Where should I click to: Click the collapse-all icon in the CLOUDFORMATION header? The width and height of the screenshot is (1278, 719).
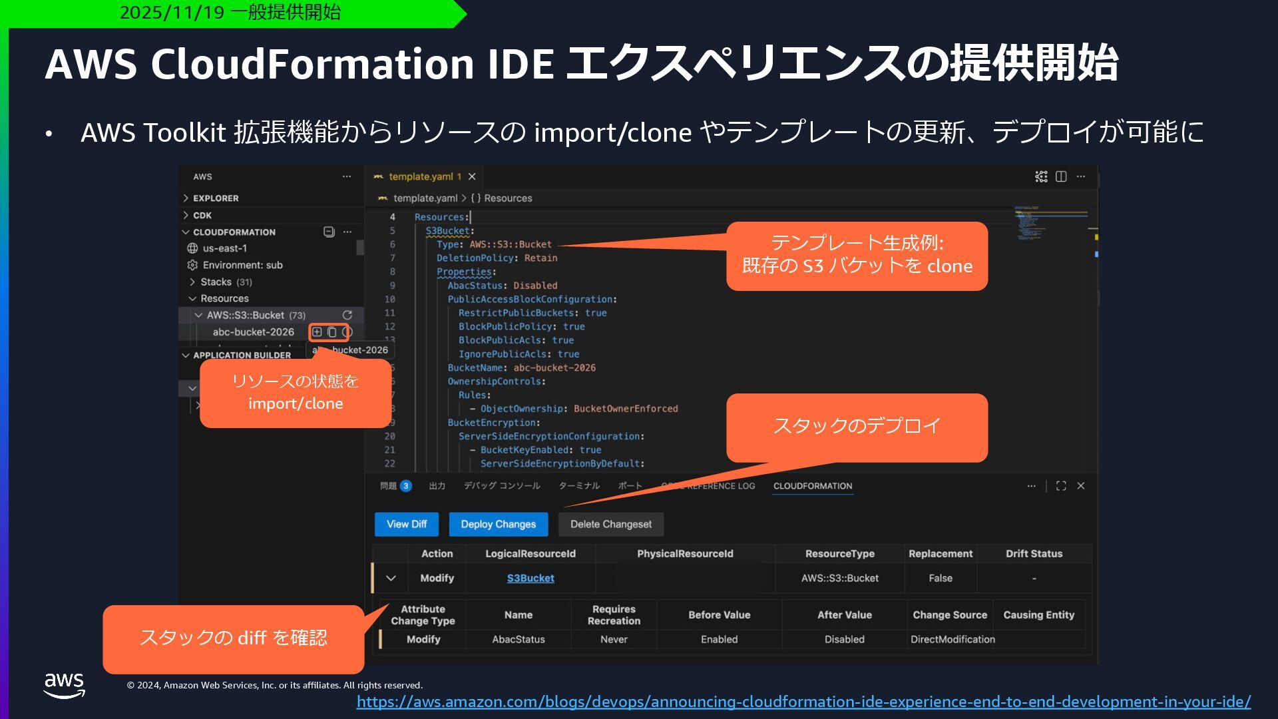click(328, 232)
